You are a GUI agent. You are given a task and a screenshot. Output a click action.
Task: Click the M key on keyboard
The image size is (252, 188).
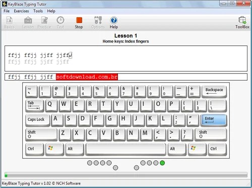click(x=147, y=135)
